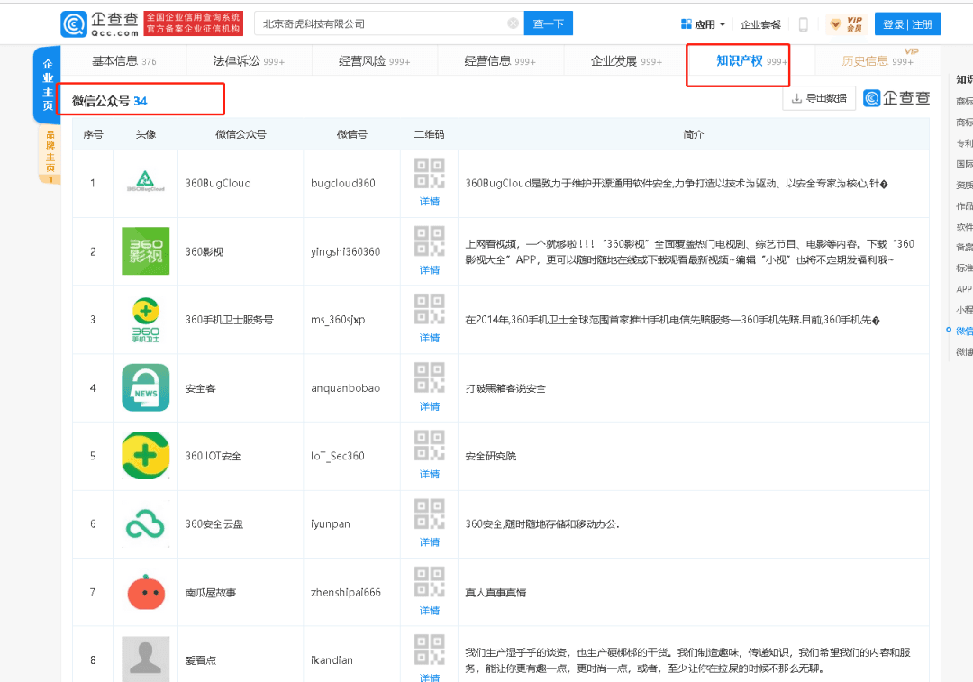Screen dimensions: 973x682
Task: Open QR code for 360手机卫士服务号
Action: [430, 310]
